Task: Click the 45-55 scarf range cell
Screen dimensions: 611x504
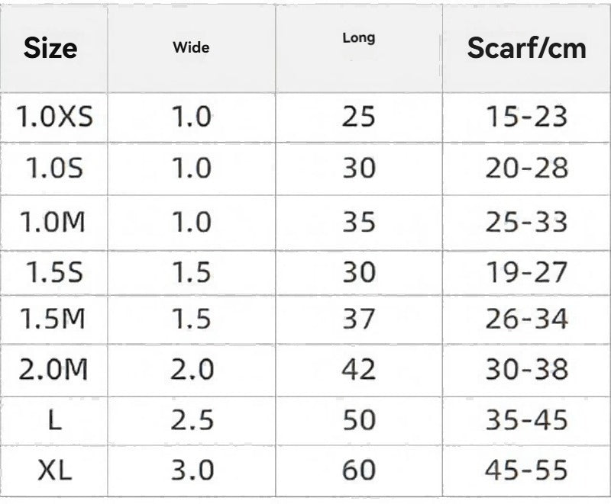Action: click(526, 470)
